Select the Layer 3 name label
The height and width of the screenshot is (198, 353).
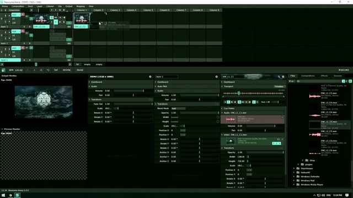(10, 26)
